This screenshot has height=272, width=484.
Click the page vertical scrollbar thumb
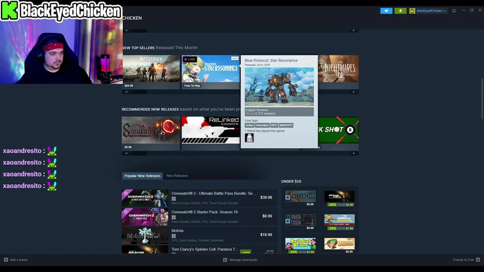tap(482, 99)
